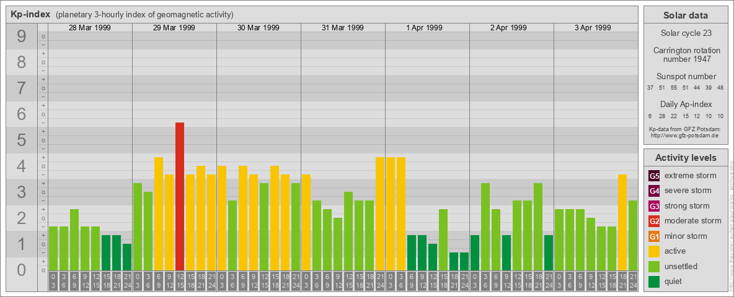Click the 'Solar cycle 23' text
Viewport: 734px width, 297px height.
click(686, 33)
